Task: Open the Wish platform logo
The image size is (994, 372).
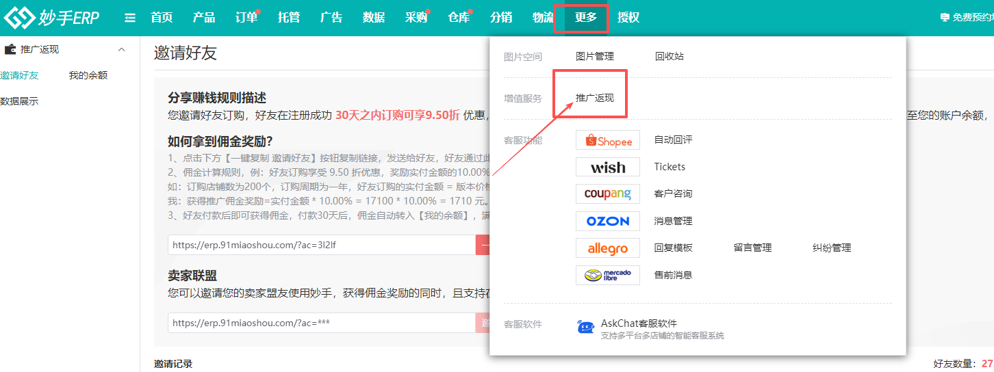Action: coord(608,167)
